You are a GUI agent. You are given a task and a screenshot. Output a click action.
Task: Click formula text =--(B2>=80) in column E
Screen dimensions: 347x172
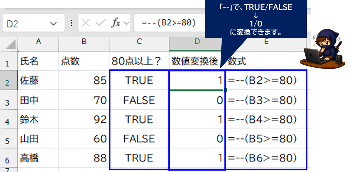(262, 81)
